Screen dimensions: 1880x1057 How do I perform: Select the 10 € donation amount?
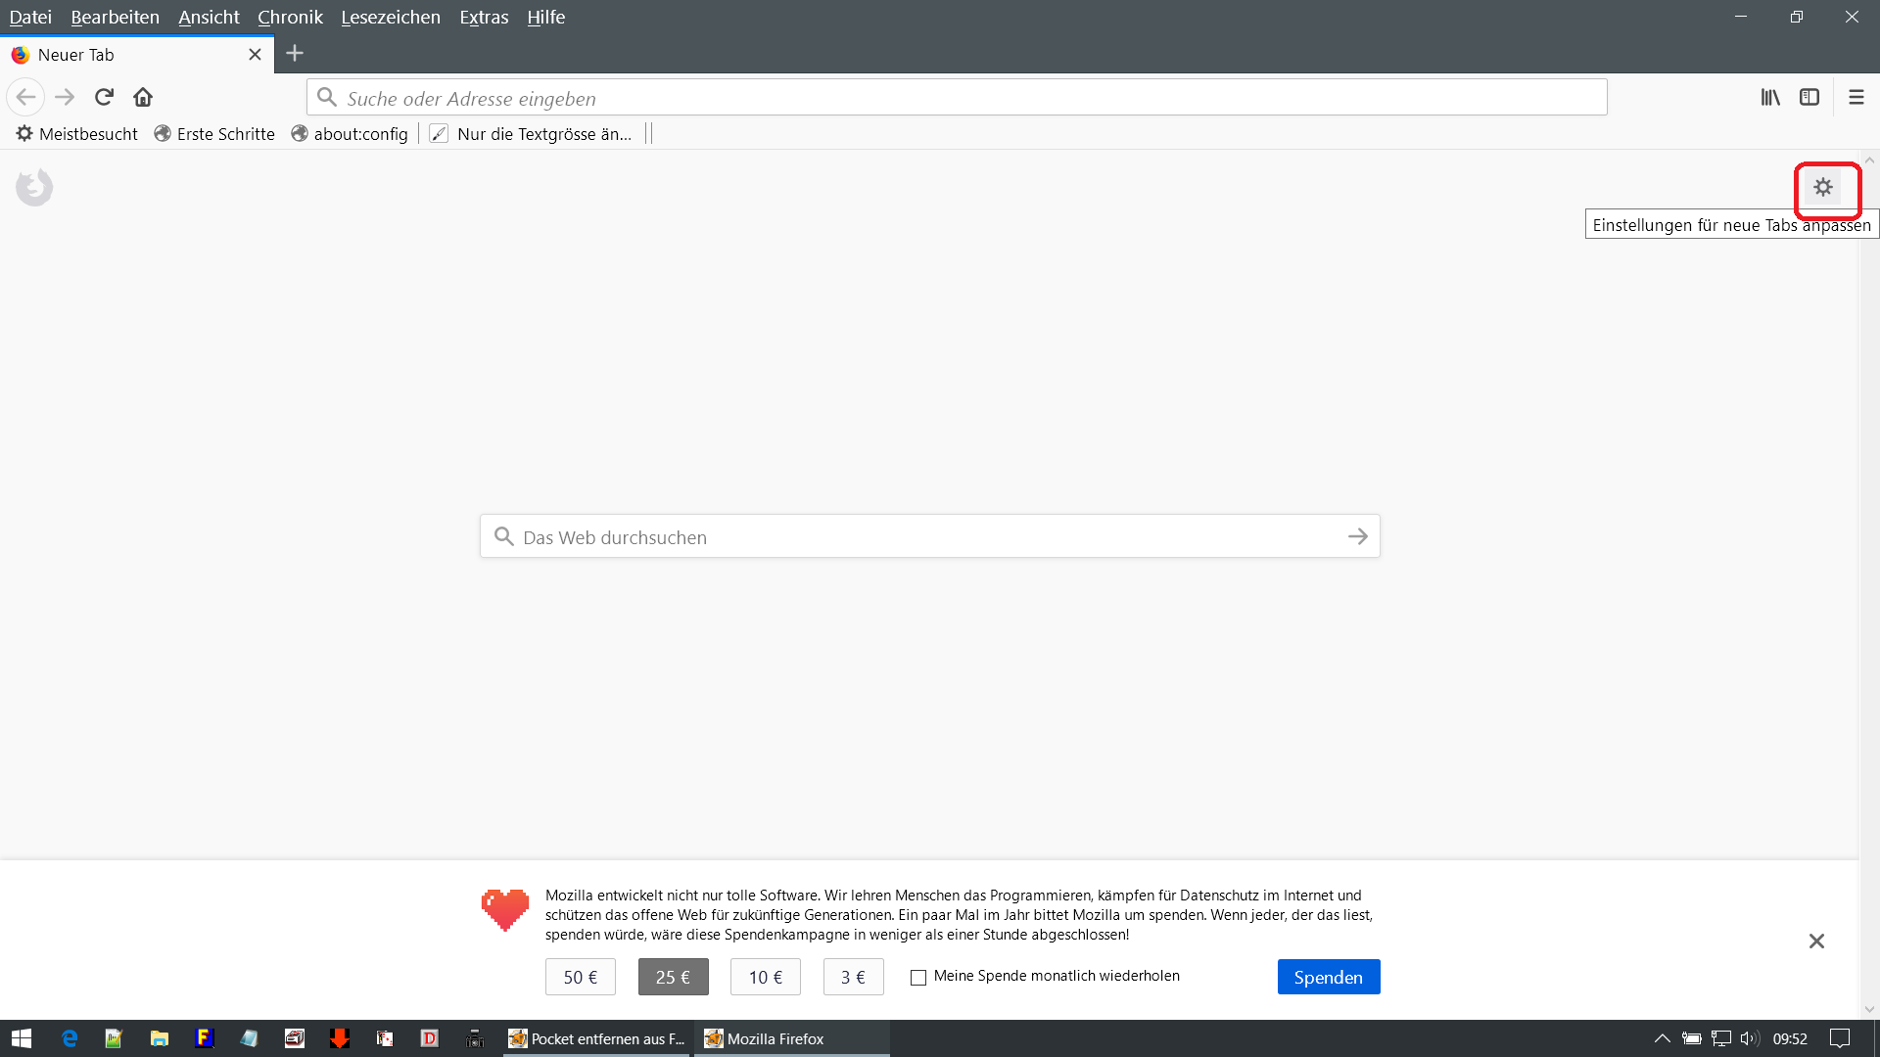(765, 977)
